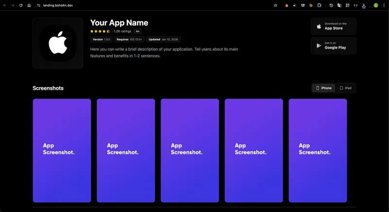Click the star rating row
Image resolution: width=389 pixels, height=212 pixels.
tap(100, 31)
